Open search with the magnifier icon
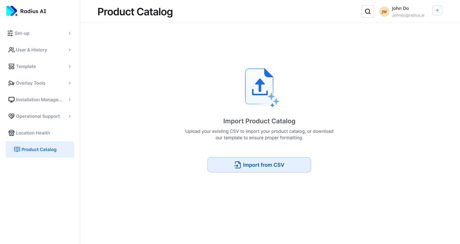The height and width of the screenshot is (244, 460). (x=368, y=11)
